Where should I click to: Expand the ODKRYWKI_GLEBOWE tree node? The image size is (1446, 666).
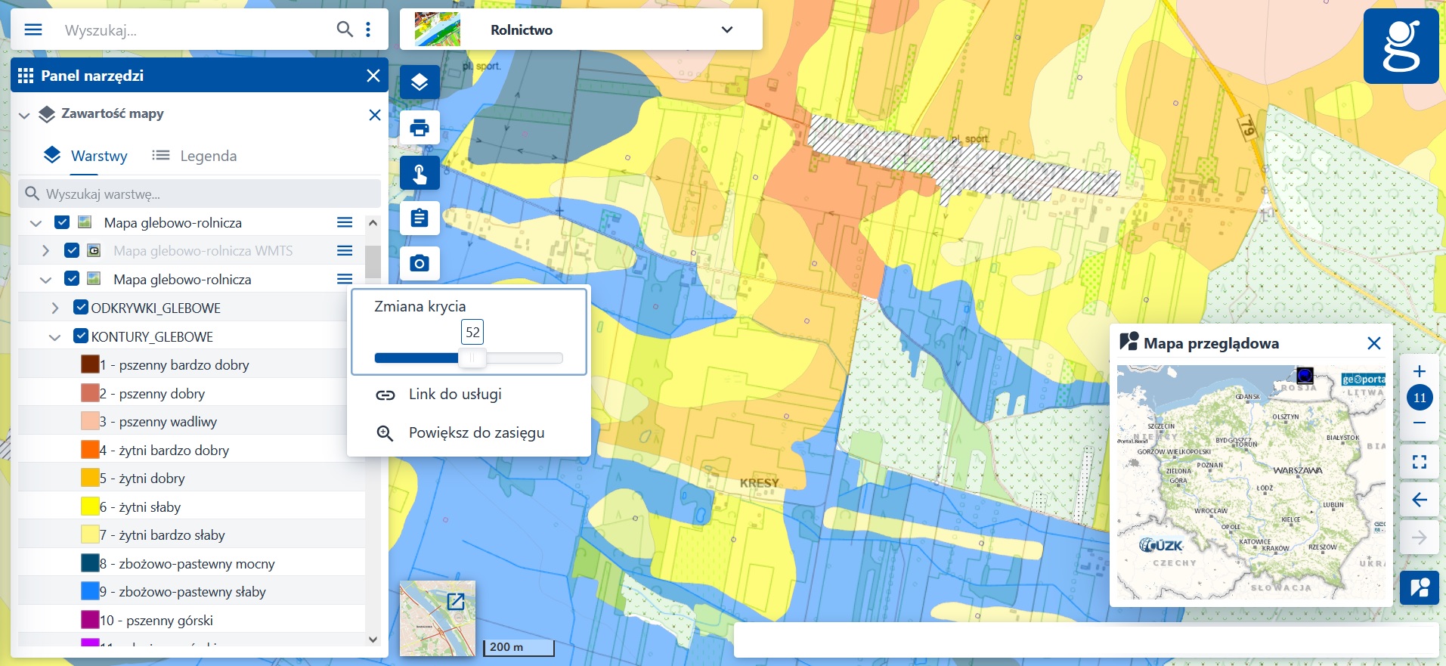click(x=54, y=308)
